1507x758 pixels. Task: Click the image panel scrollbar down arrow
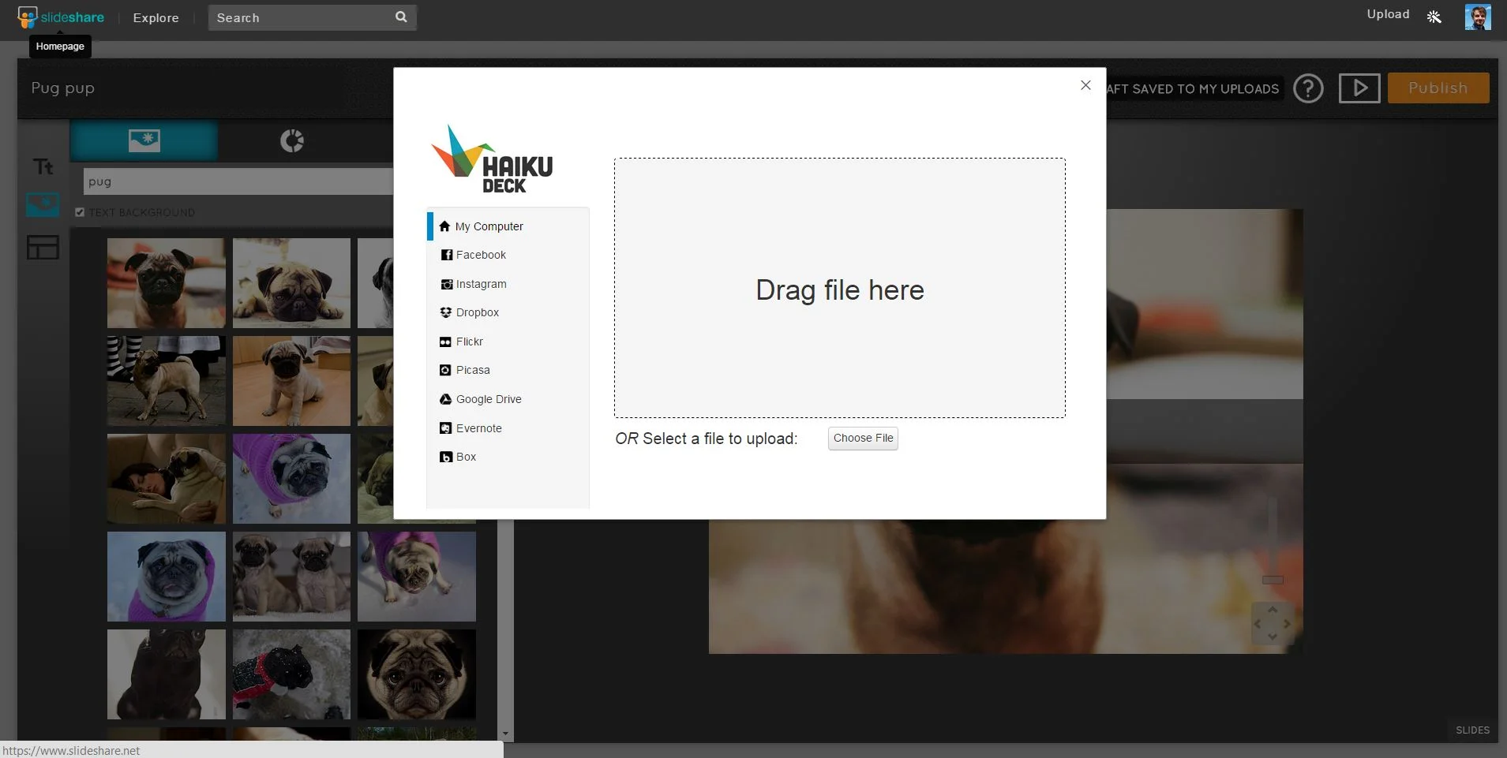click(x=506, y=734)
